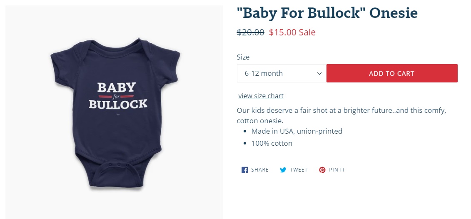Click the "Made in USA, union-printed" bullet
Image resolution: width=471 pixels, height=219 pixels.
(297, 131)
